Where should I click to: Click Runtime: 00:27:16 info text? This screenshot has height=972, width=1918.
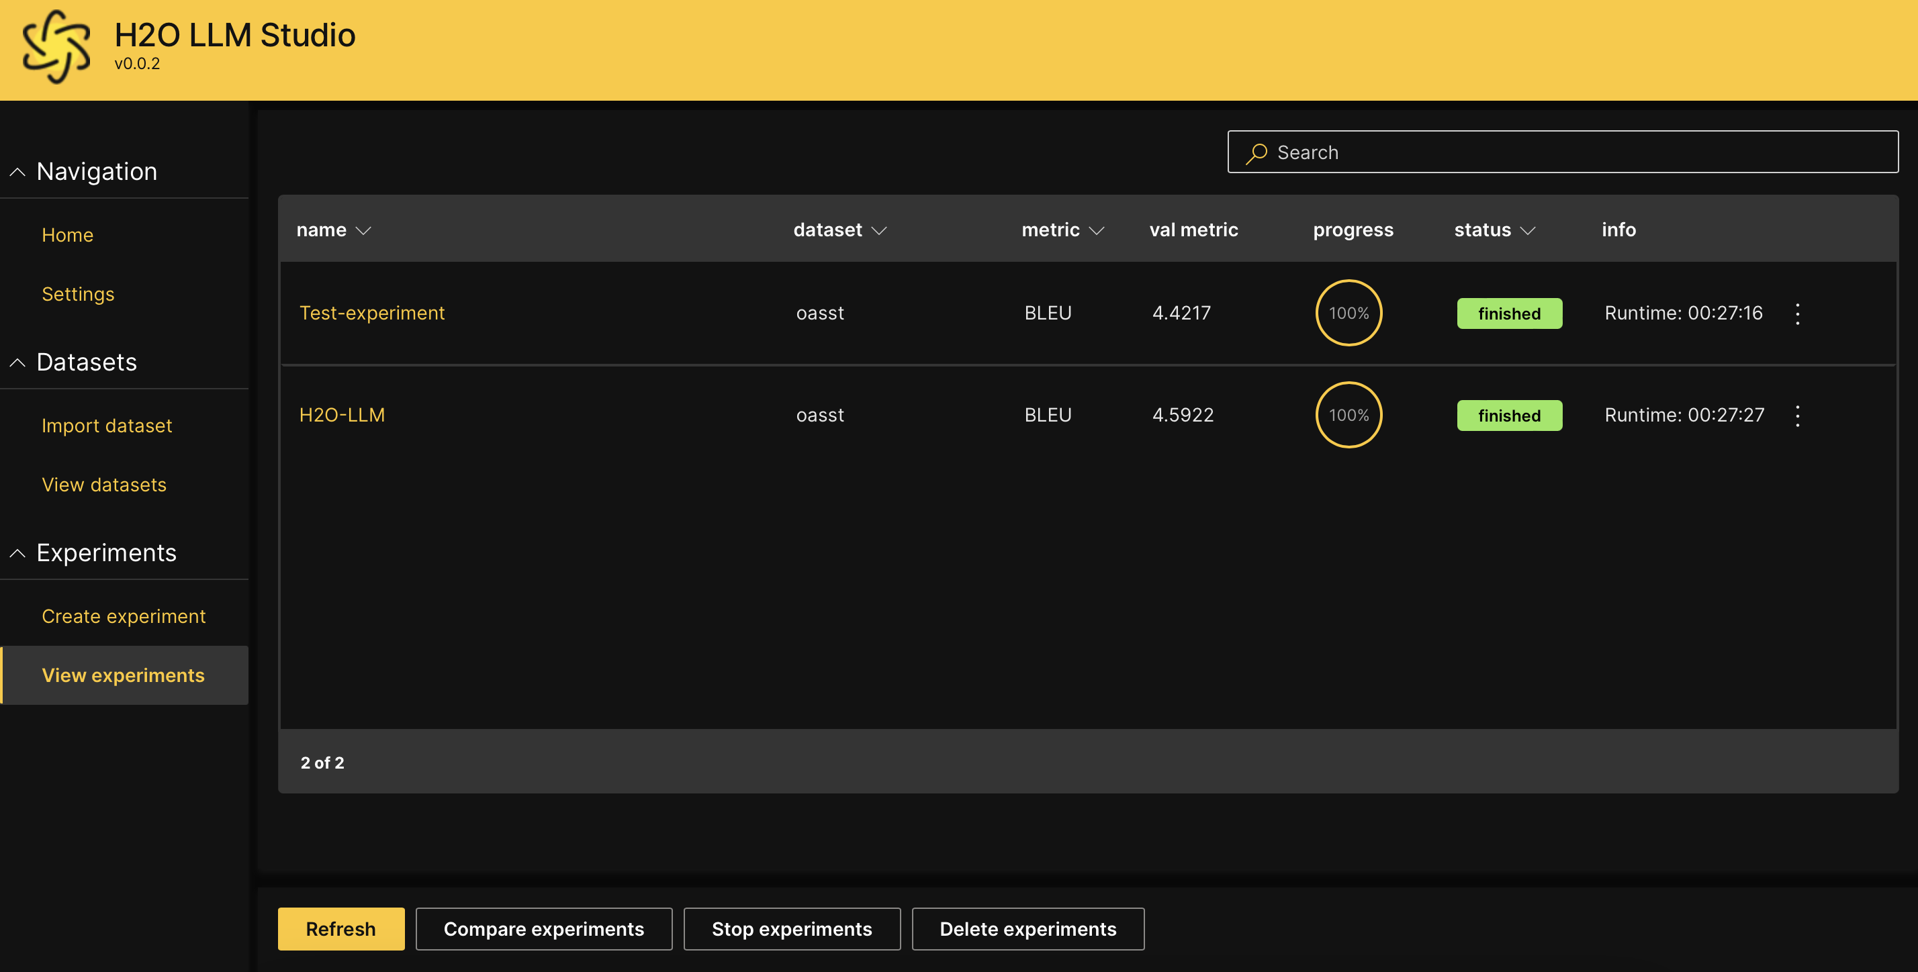[1684, 313]
